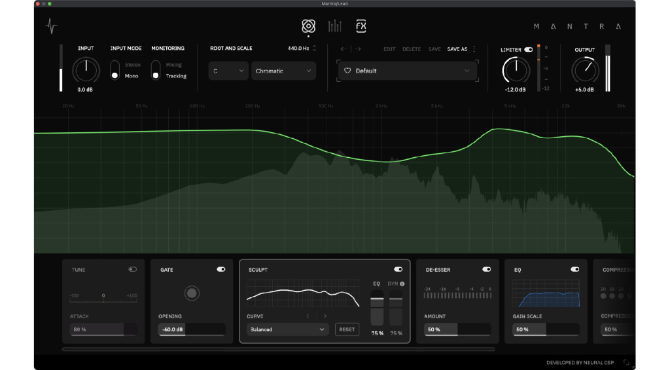Open the atom-shaped main view icon
Viewport: 670px width, 370px height.
308,26
